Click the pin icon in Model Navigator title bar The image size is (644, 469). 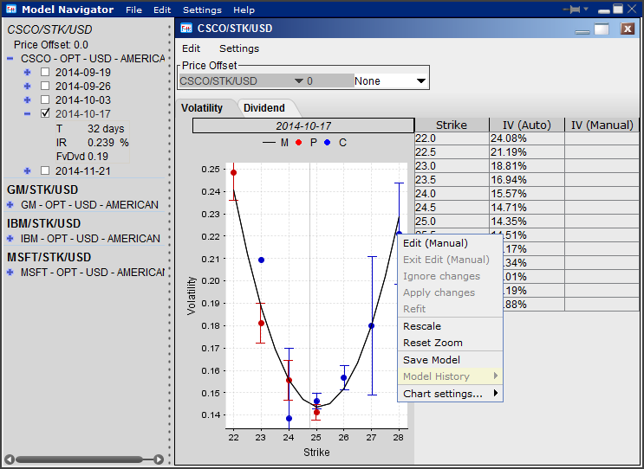pos(572,9)
